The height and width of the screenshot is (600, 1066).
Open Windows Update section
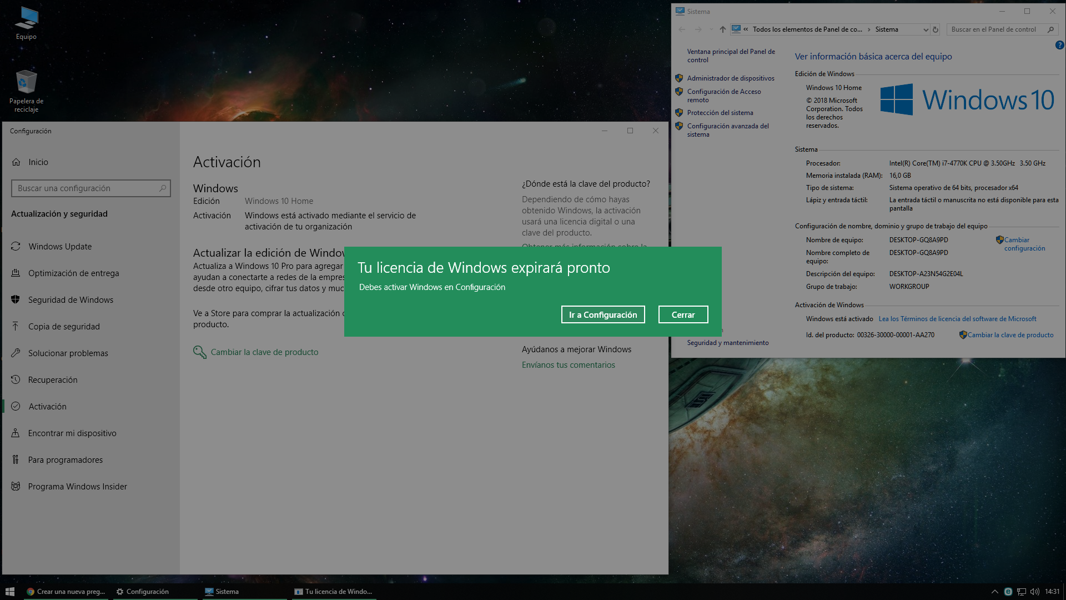60,247
